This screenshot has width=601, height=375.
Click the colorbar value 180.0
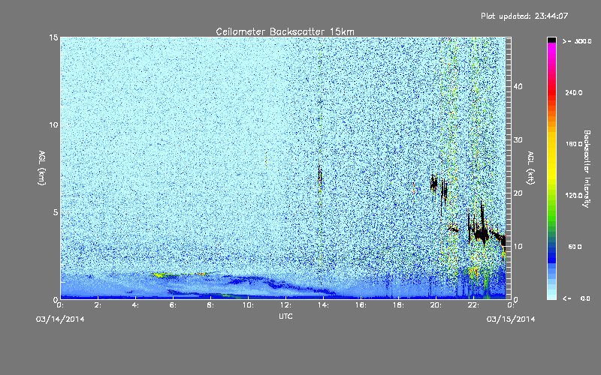pyautogui.click(x=574, y=144)
